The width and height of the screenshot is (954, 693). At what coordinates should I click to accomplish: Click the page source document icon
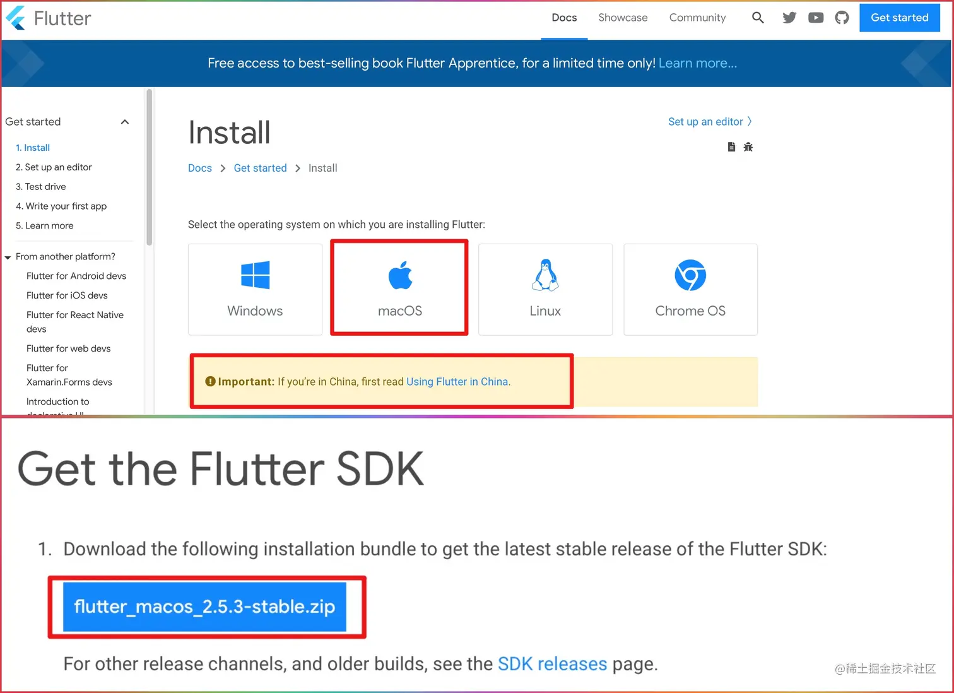pyautogui.click(x=731, y=147)
